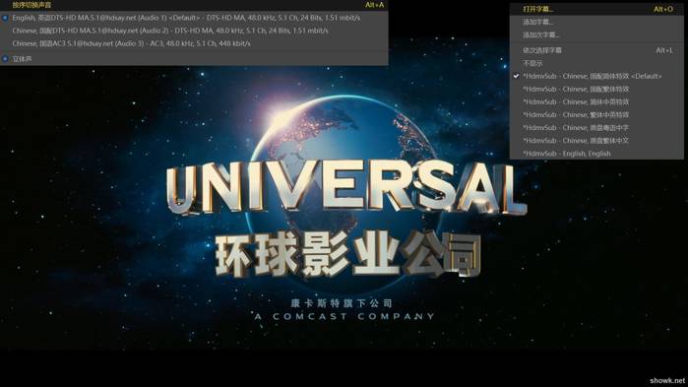
Task: Click the checkmark beside the Default HdmvSub subtitle
Action: point(516,76)
